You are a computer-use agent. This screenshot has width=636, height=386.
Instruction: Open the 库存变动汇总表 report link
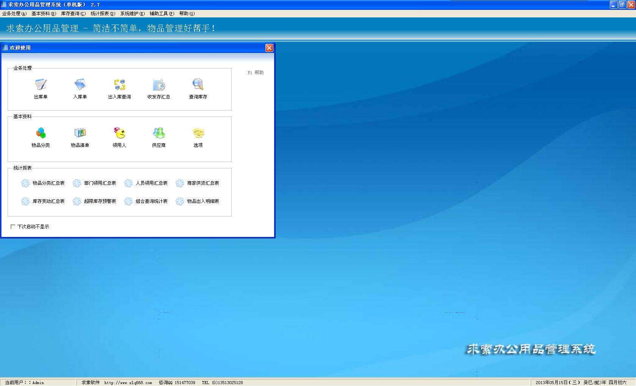tap(48, 201)
